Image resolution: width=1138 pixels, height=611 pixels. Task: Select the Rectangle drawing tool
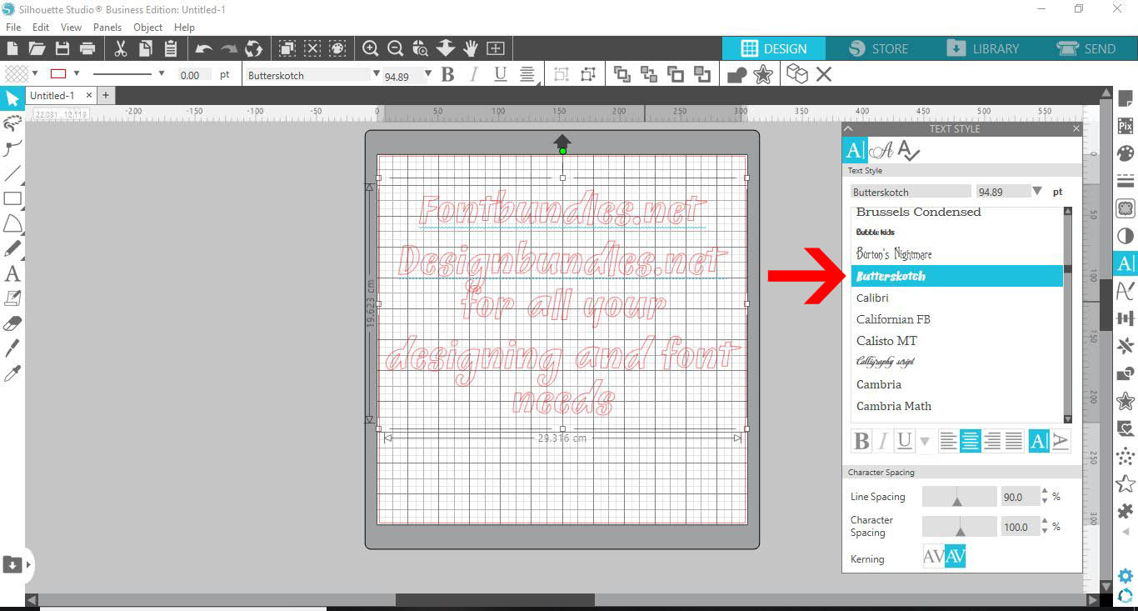12,198
